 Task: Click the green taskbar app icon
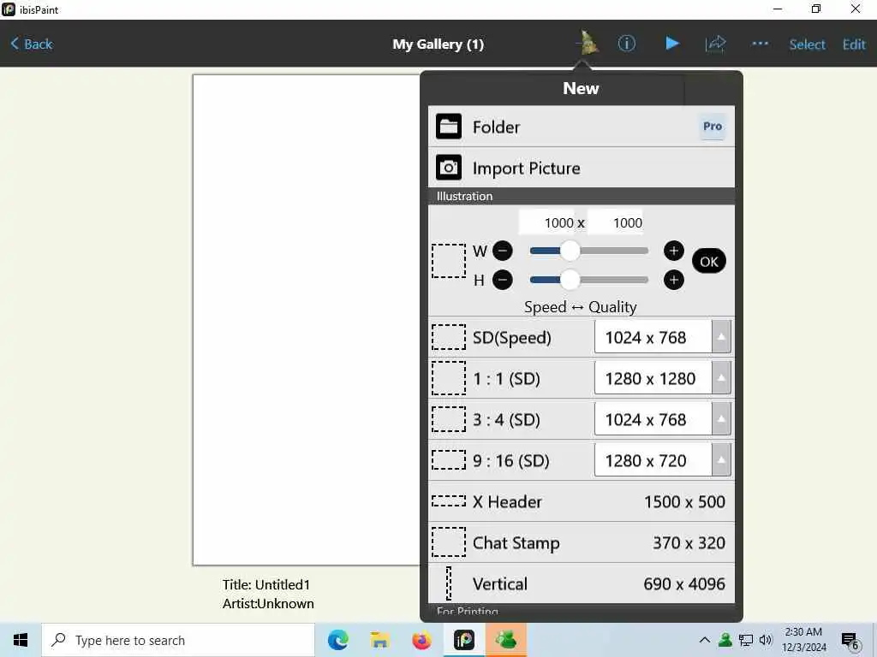tap(505, 640)
